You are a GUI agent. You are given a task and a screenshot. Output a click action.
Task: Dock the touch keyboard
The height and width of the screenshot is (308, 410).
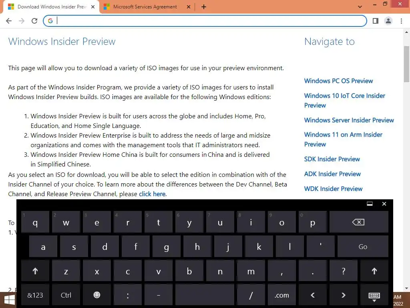pyautogui.click(x=370, y=204)
